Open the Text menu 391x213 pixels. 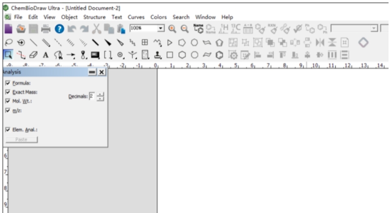click(x=117, y=17)
